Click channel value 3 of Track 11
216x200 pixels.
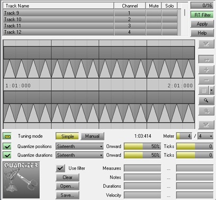(x=130, y=26)
